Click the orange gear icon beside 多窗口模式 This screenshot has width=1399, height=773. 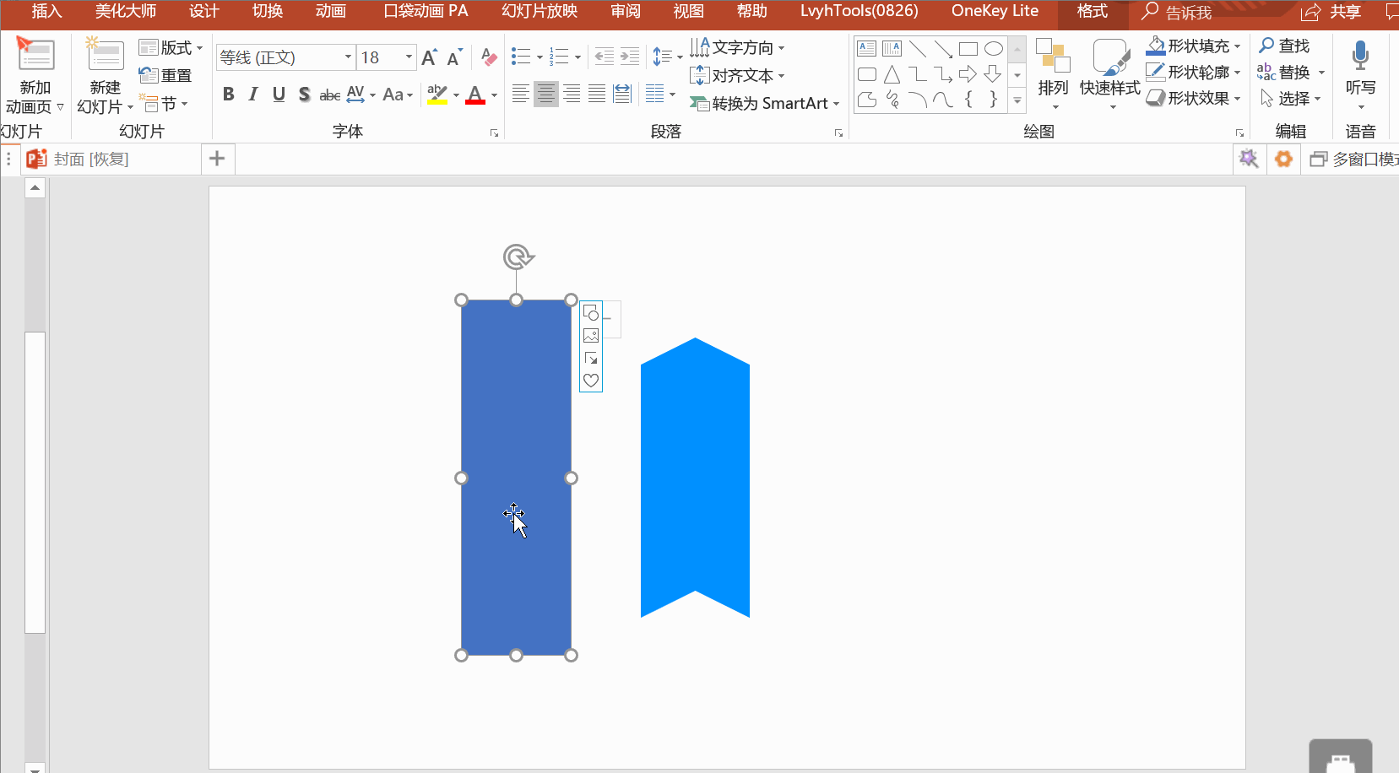1283,159
